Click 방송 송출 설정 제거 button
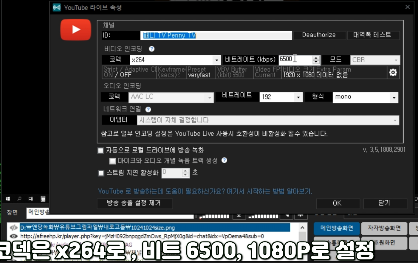Image resolution: width=418 pixels, height=263 pixels. (134, 203)
